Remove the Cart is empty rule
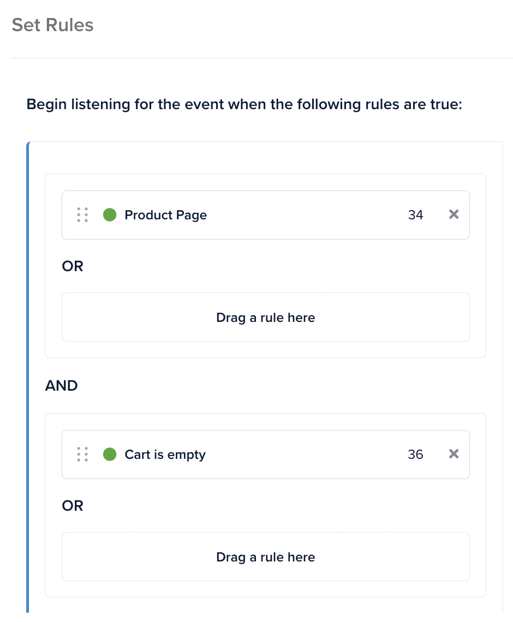This screenshot has width=513, height=622. coord(454,454)
